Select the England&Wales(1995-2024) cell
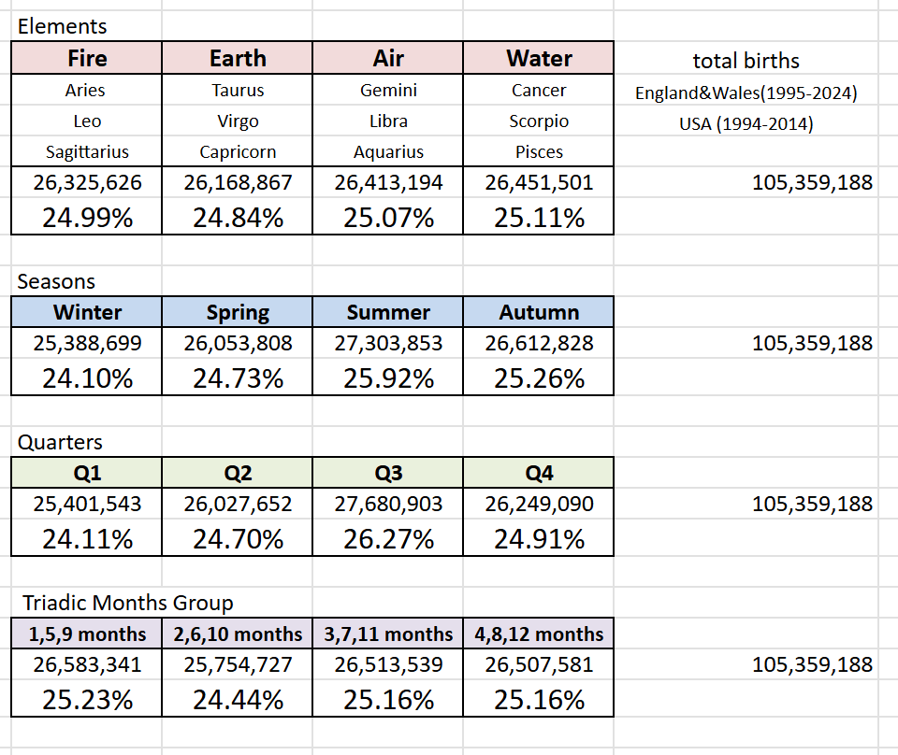The width and height of the screenshot is (898, 755). (x=746, y=93)
